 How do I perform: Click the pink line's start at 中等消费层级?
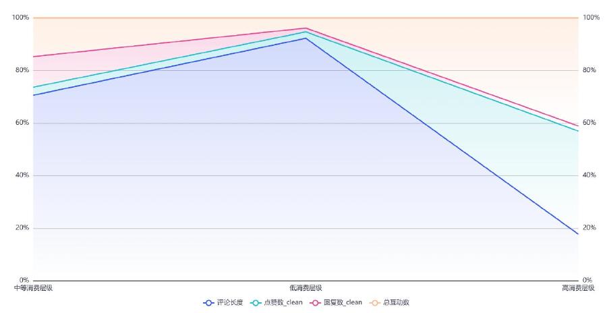point(33,57)
